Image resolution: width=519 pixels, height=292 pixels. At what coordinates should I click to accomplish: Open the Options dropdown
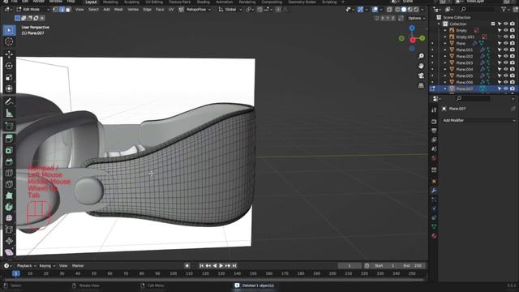pyautogui.click(x=416, y=18)
